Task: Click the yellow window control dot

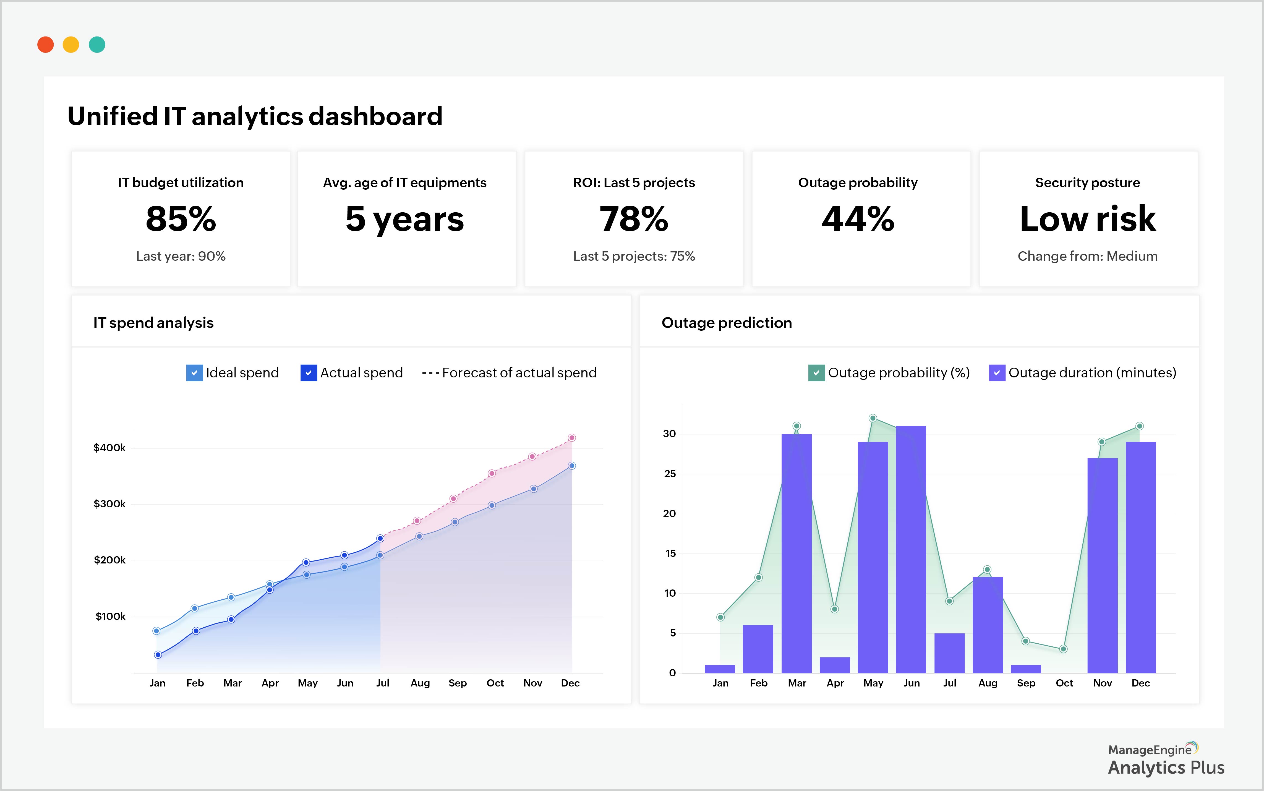Action: pos(72,45)
